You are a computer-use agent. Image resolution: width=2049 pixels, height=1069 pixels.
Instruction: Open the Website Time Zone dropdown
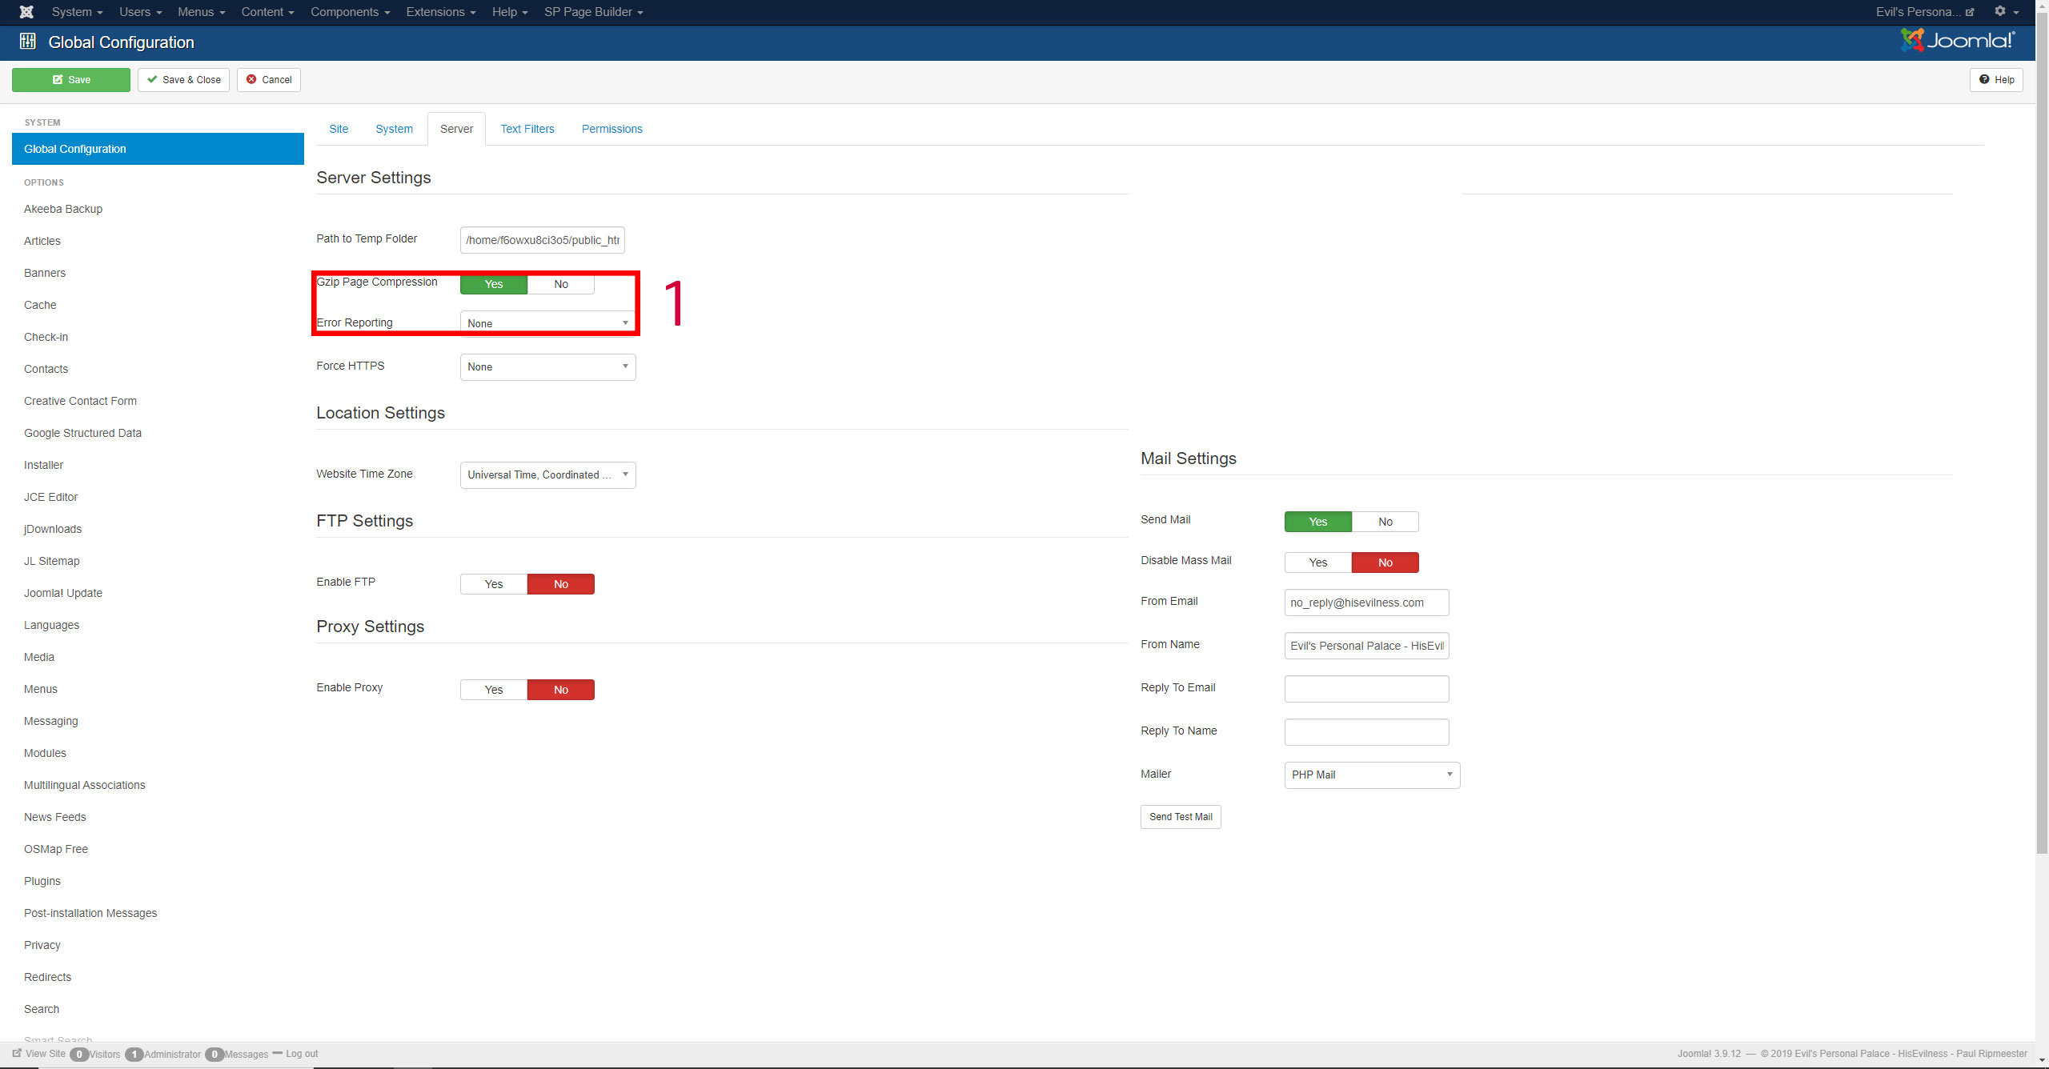(548, 475)
